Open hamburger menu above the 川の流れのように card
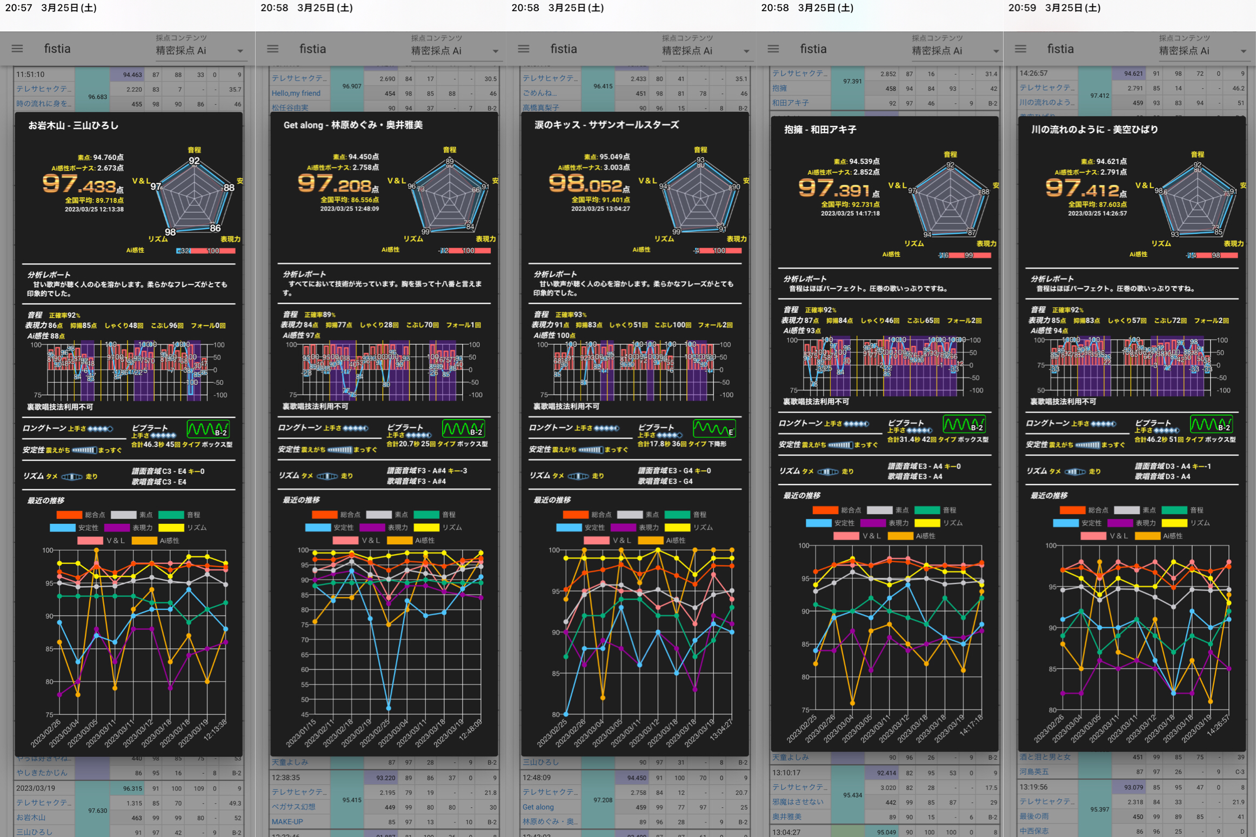Screen dimensions: 1256x837 point(1020,49)
